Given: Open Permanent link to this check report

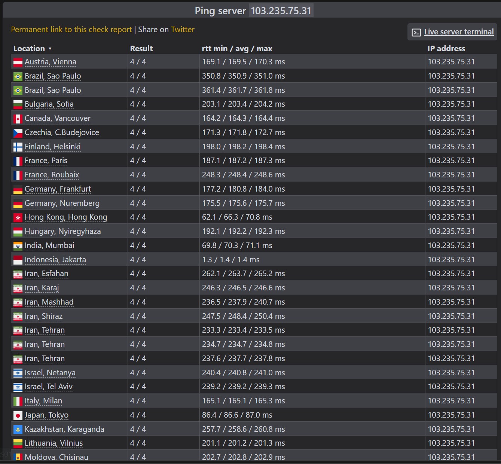Looking at the screenshot, I should pyautogui.click(x=71, y=30).
